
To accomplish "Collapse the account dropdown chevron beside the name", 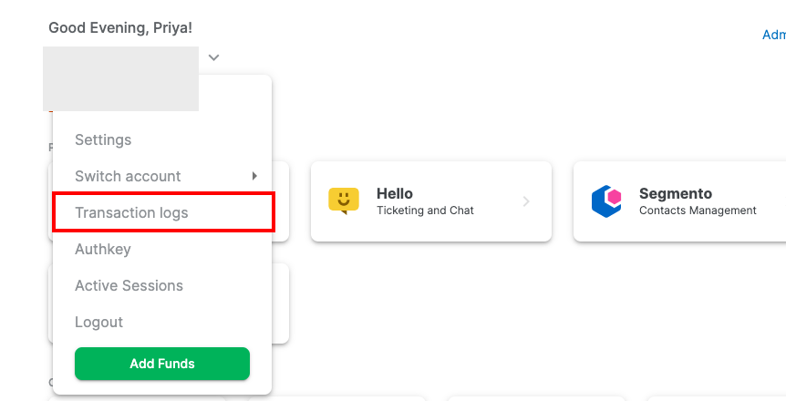I will pyautogui.click(x=214, y=57).
